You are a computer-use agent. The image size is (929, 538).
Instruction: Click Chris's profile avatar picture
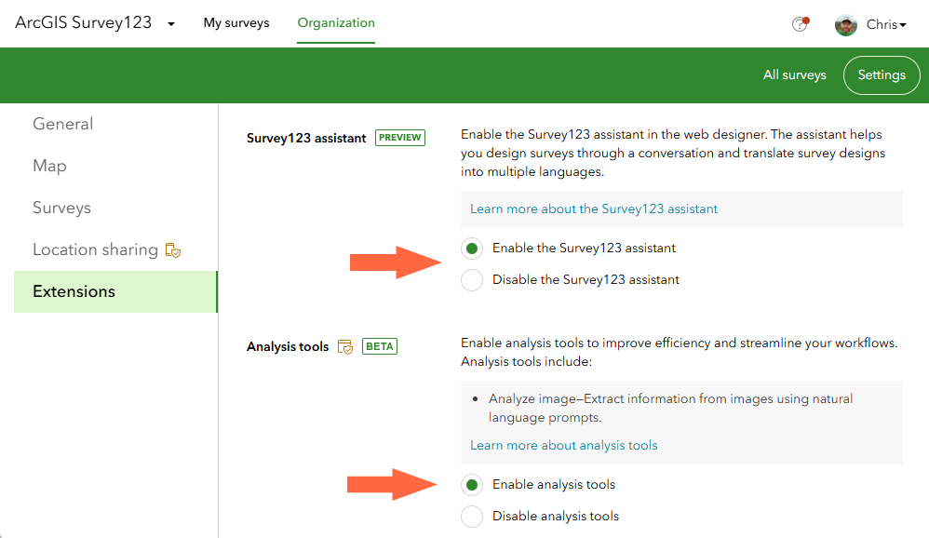tap(845, 25)
